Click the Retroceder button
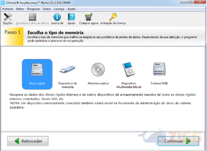 27,141
